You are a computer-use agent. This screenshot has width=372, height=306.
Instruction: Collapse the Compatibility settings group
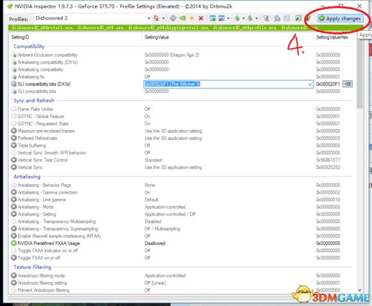coord(29,46)
